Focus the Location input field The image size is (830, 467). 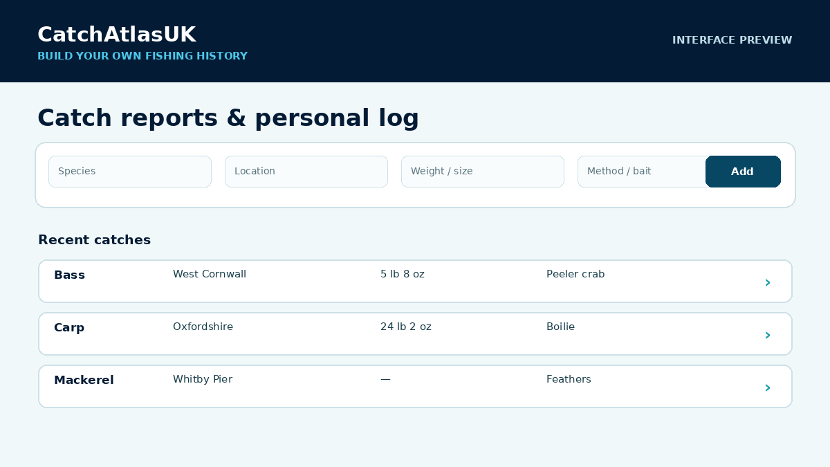(306, 172)
